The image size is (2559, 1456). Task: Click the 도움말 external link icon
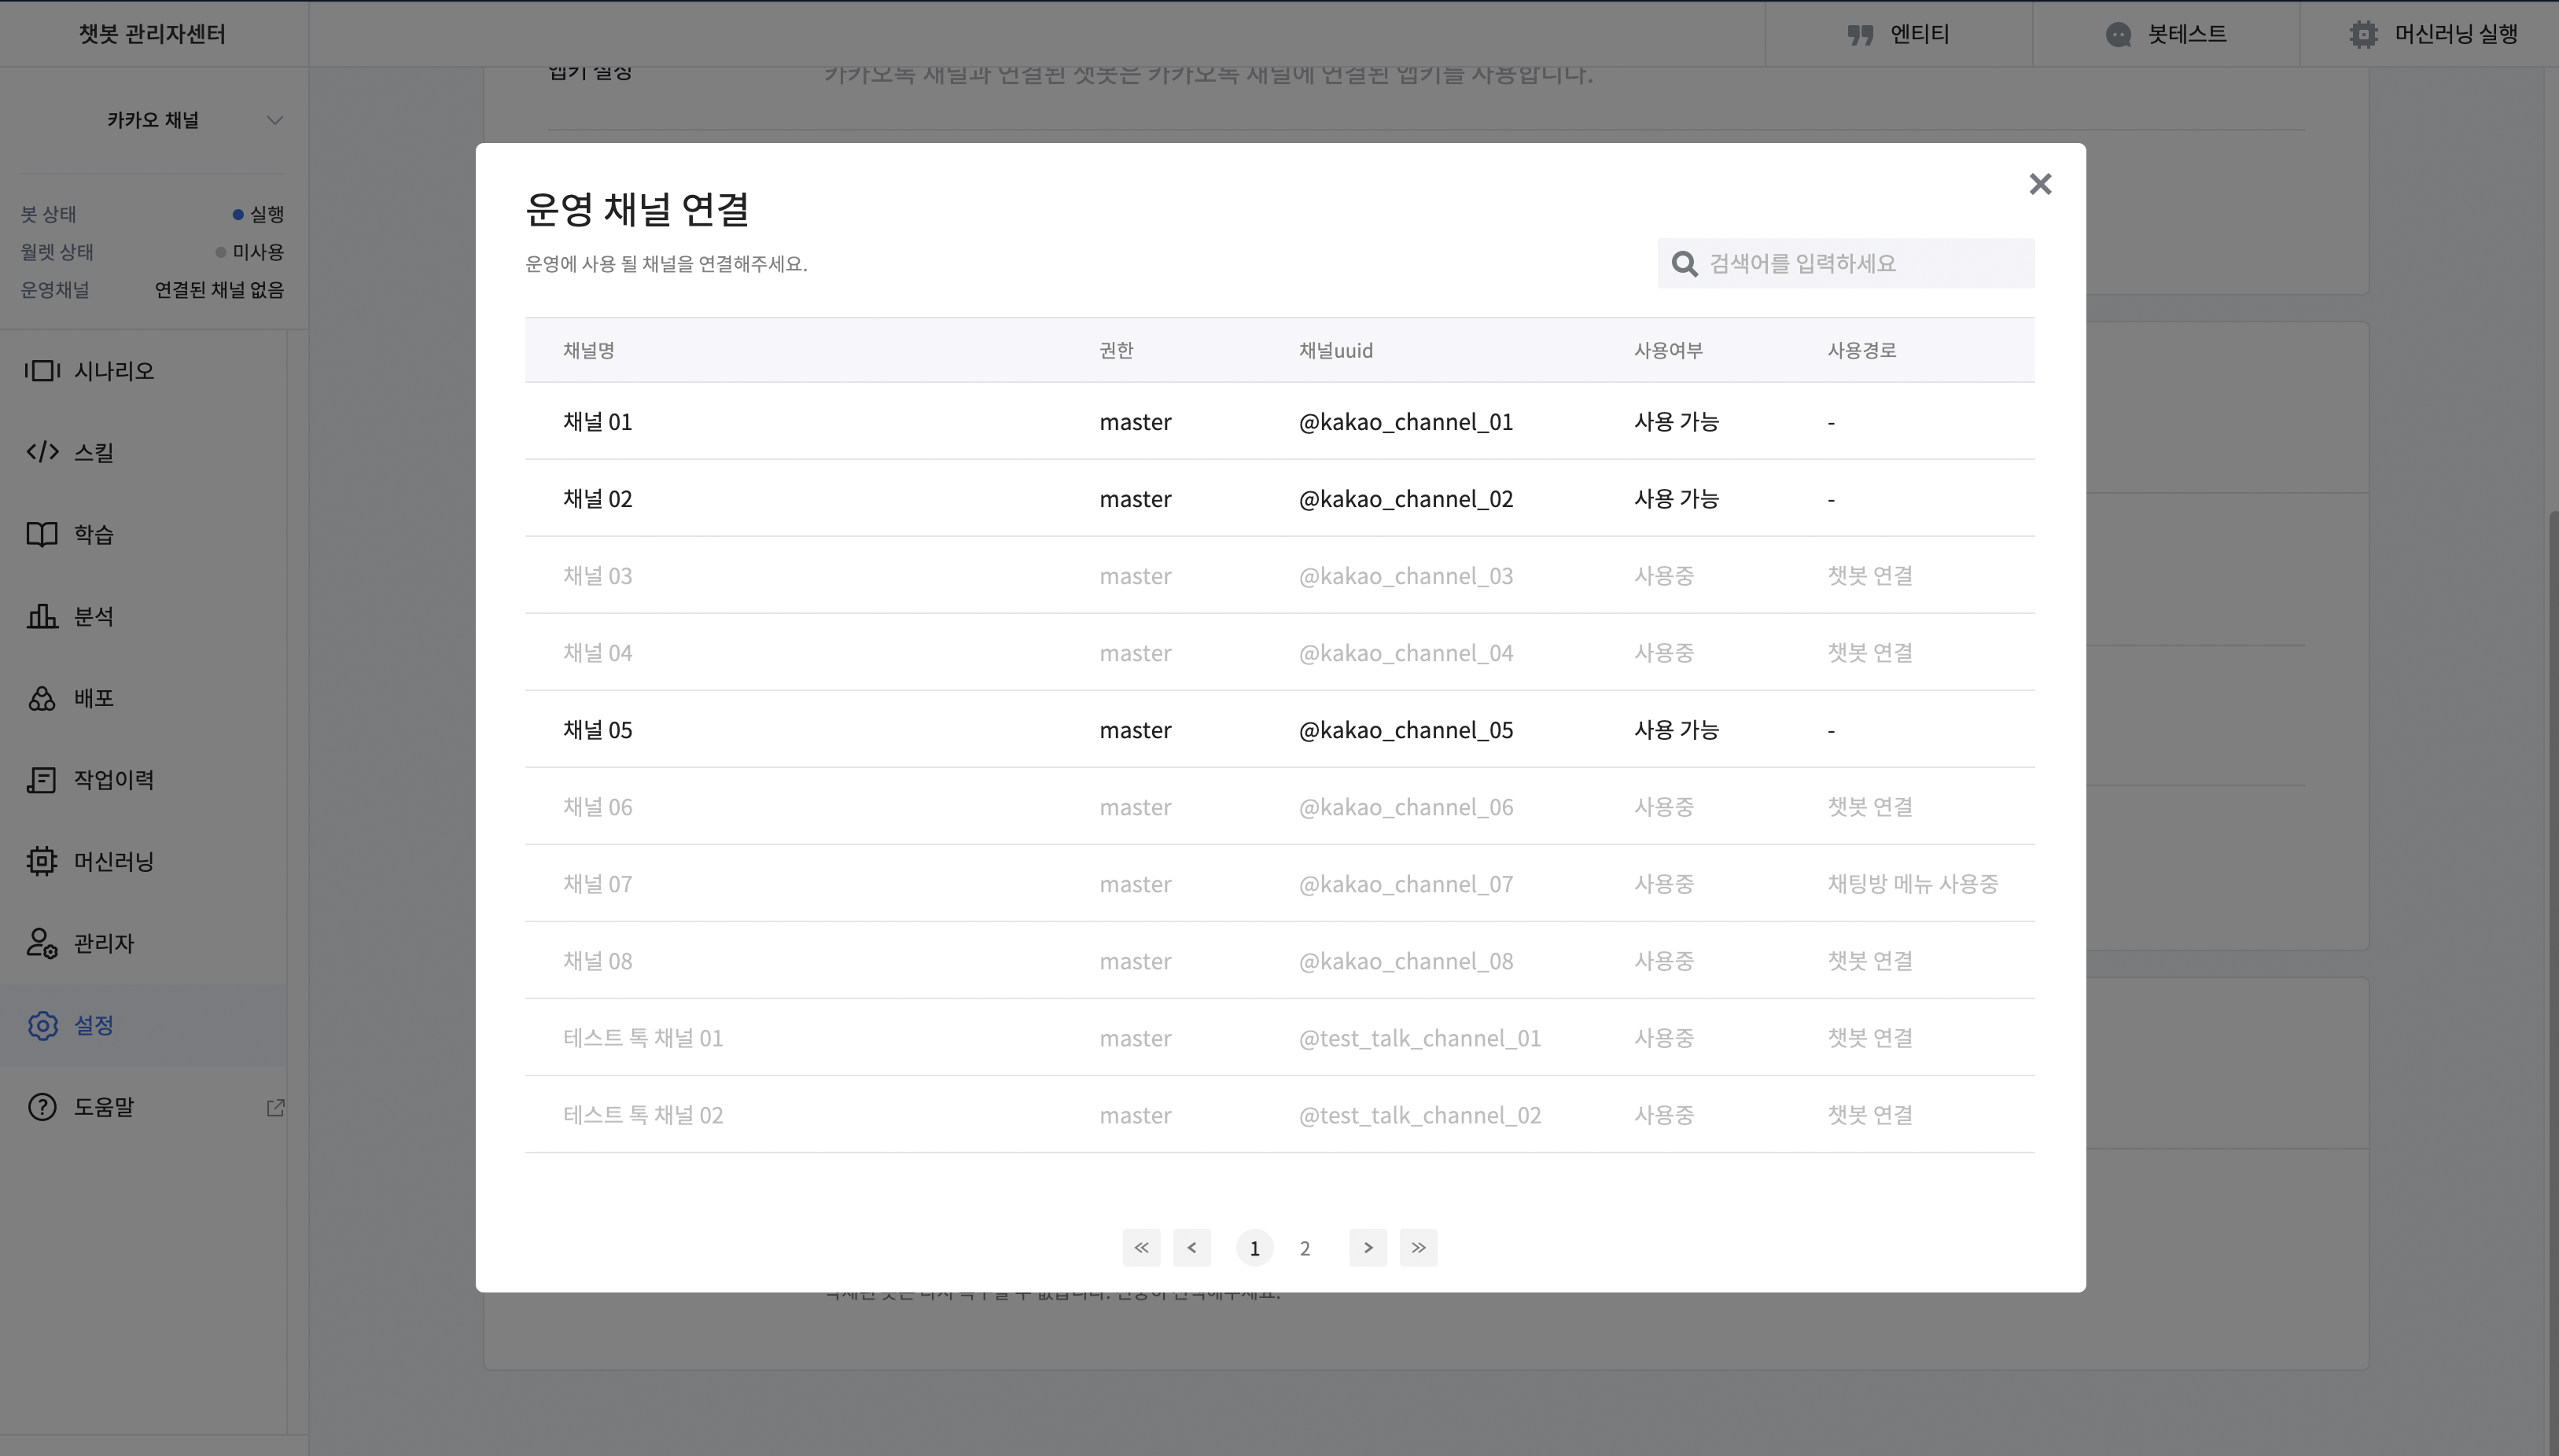275,1107
